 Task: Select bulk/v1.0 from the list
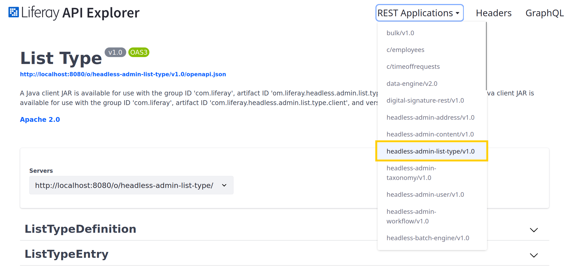pos(432,33)
